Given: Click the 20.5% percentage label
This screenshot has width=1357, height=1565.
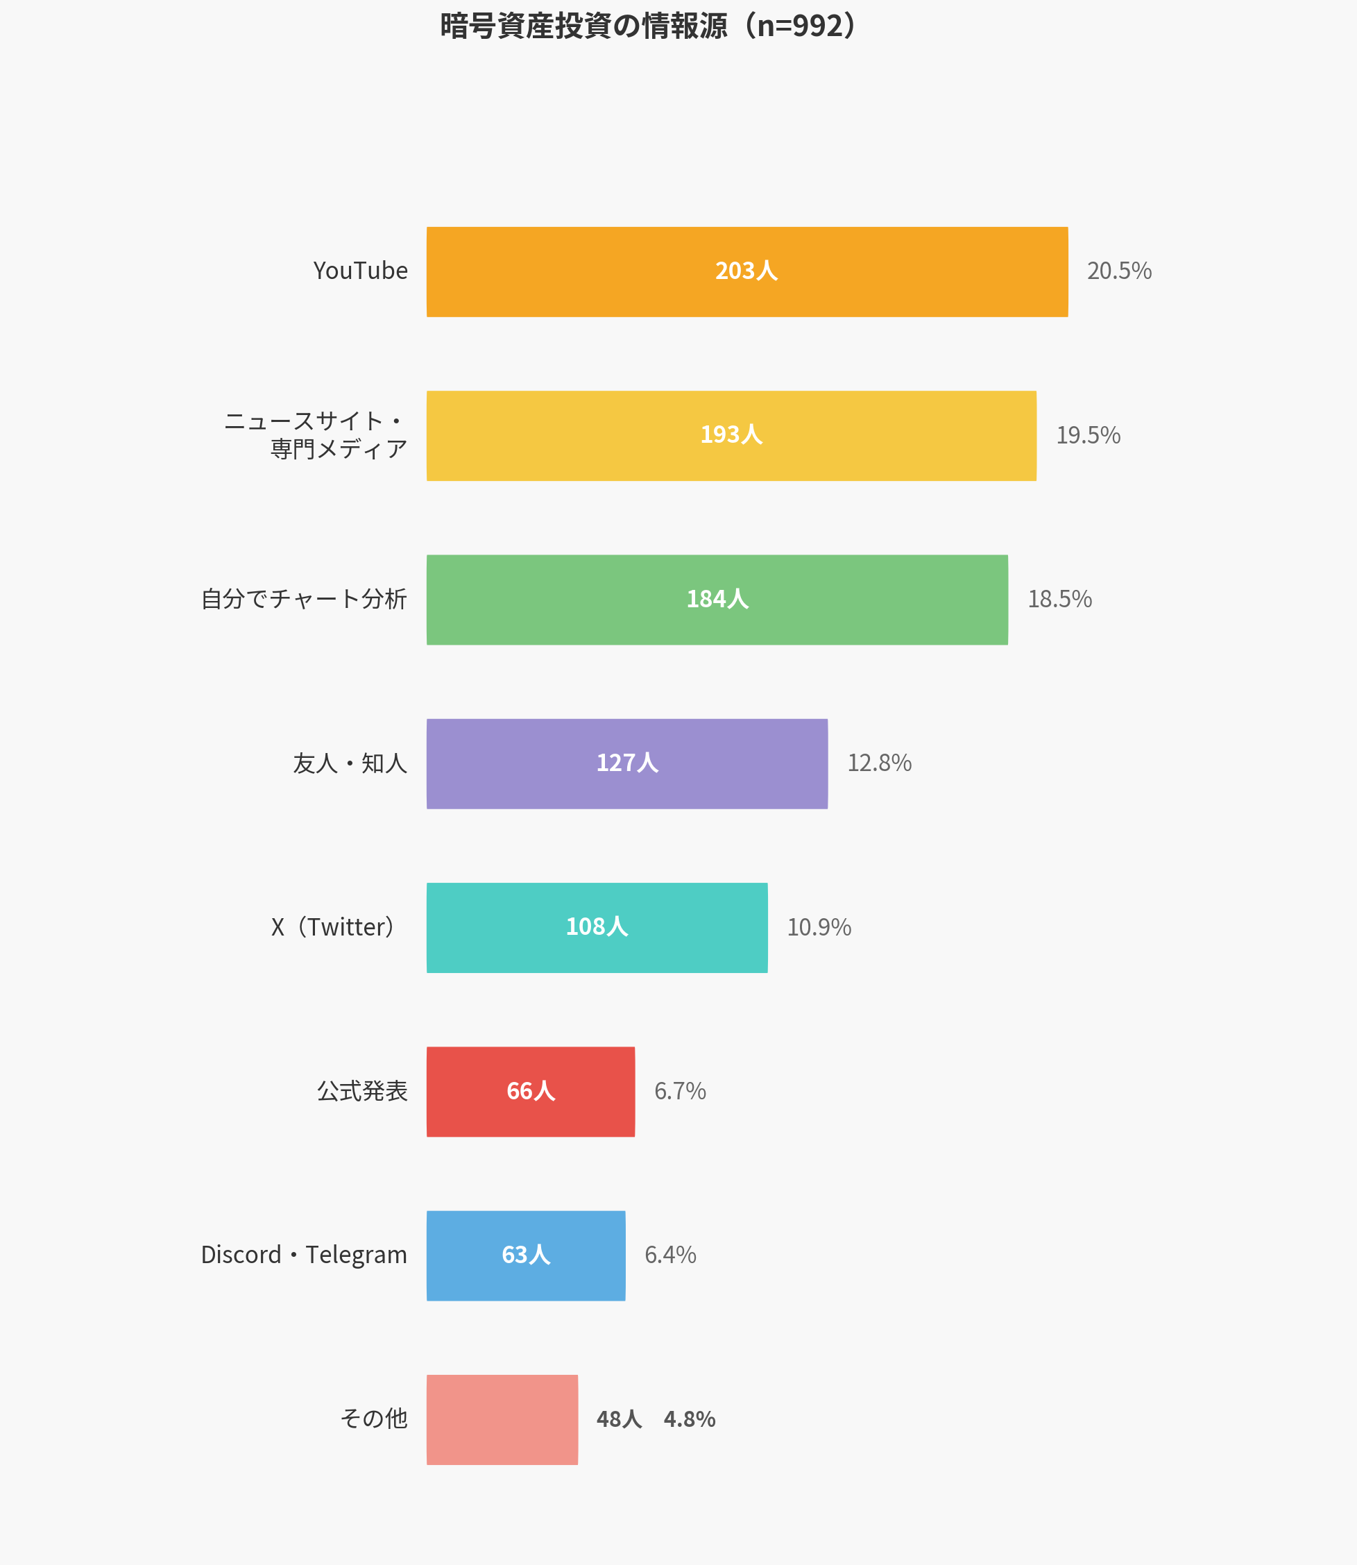Looking at the screenshot, I should 1119,271.
